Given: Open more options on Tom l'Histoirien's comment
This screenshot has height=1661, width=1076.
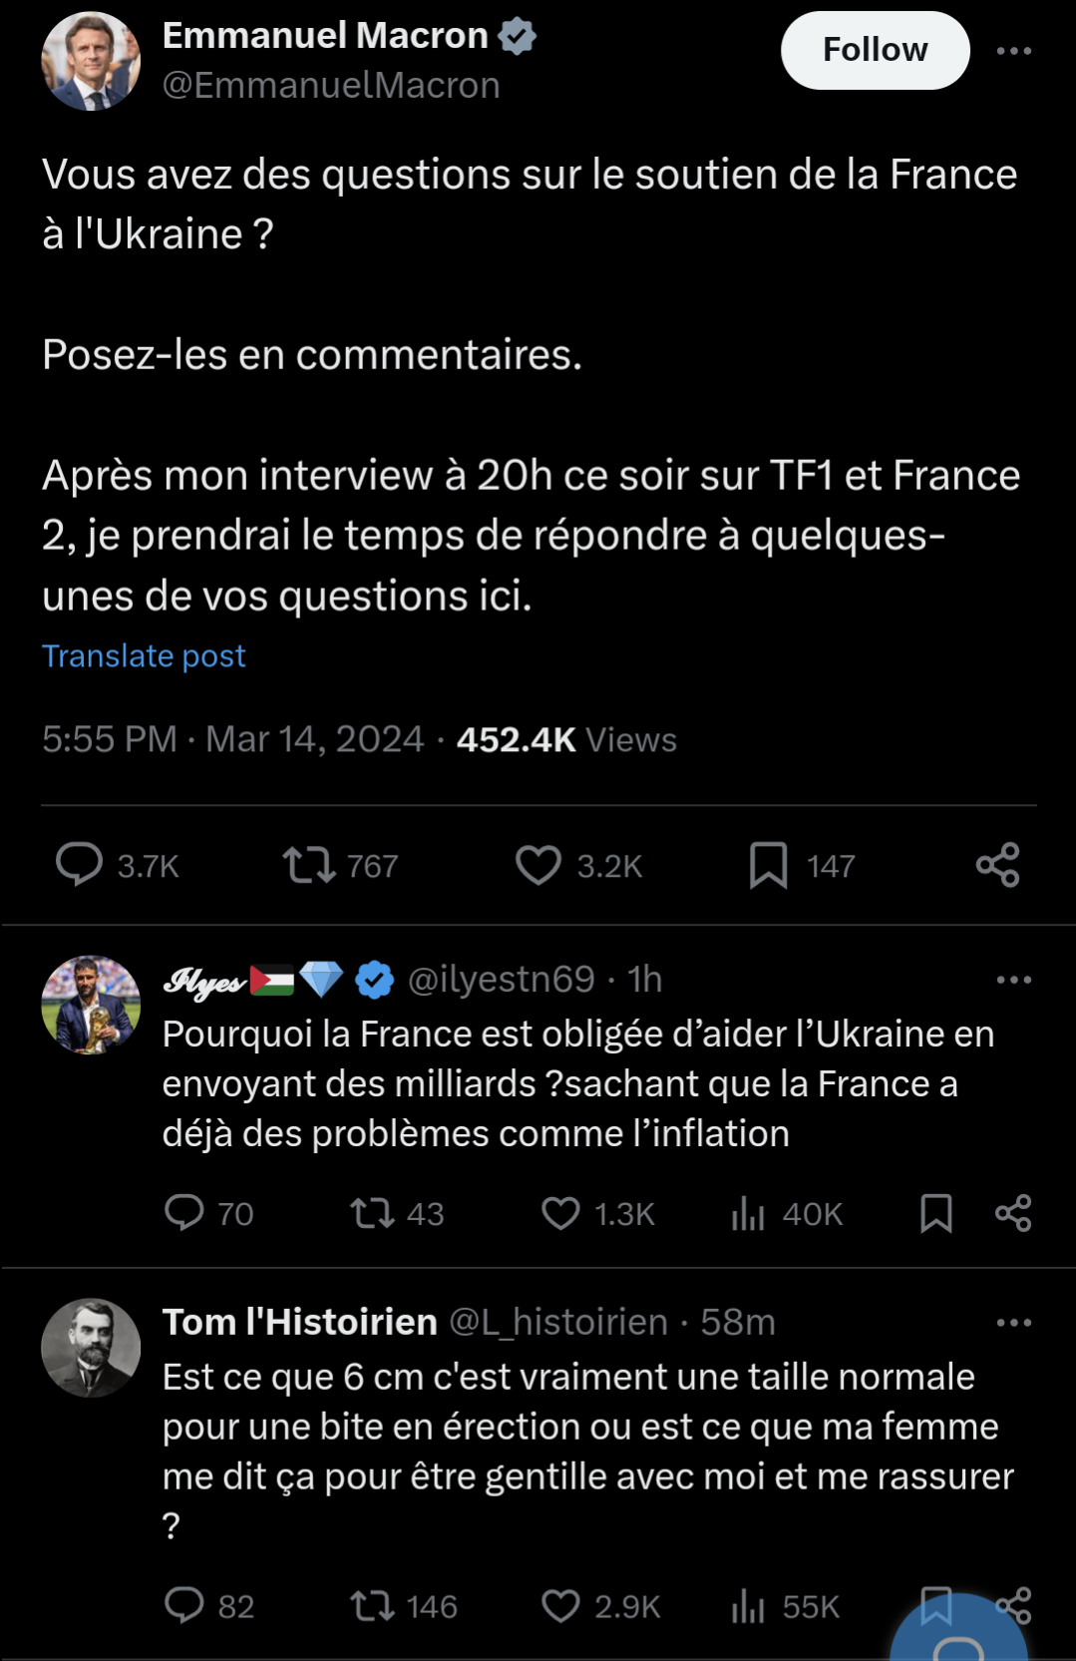Looking at the screenshot, I should pyautogui.click(x=1013, y=1323).
